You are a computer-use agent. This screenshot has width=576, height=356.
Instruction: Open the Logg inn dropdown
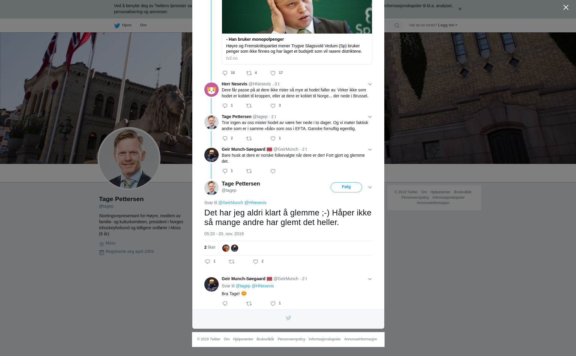pyautogui.click(x=447, y=25)
